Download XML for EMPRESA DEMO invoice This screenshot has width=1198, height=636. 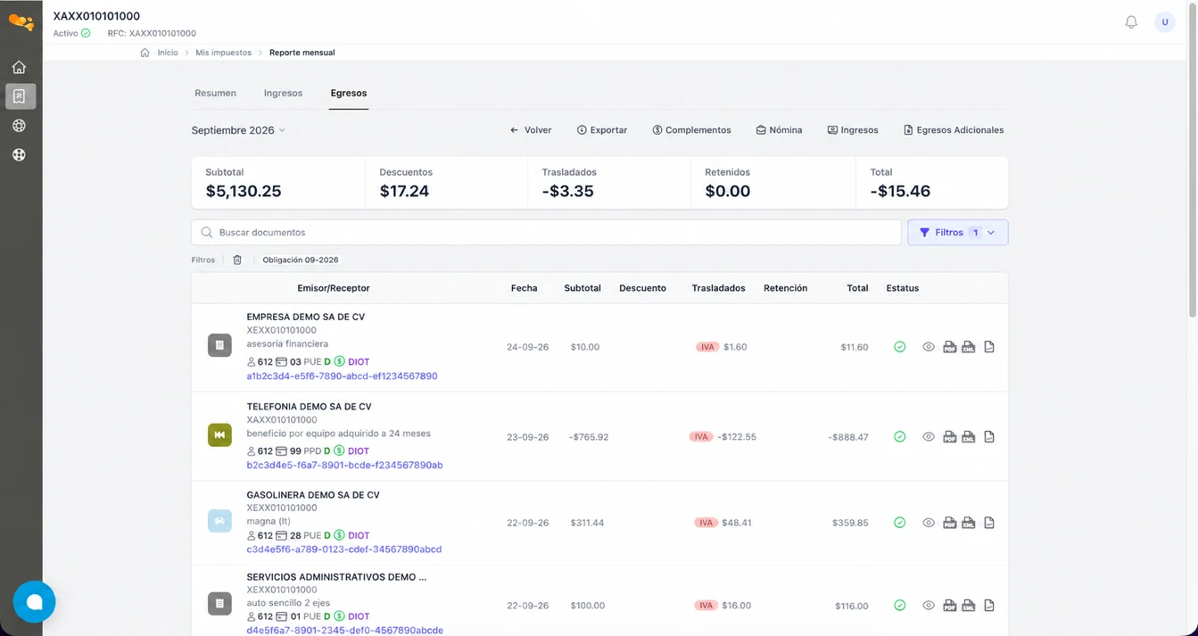pos(968,347)
